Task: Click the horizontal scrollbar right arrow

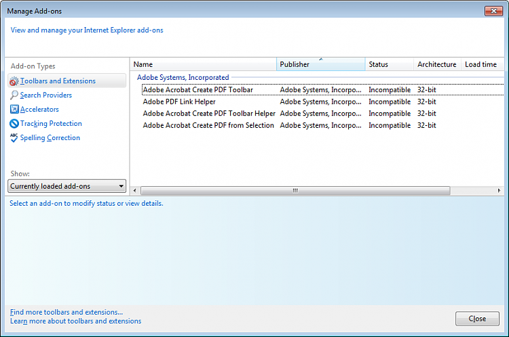Action: point(499,191)
